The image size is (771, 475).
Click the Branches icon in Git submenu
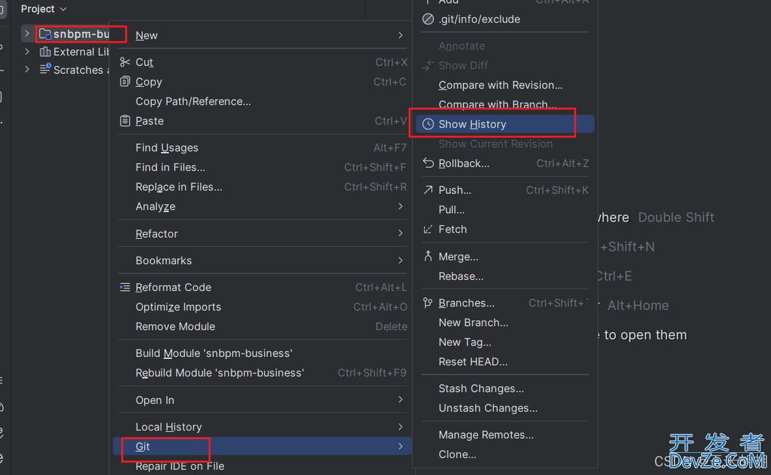coord(428,303)
